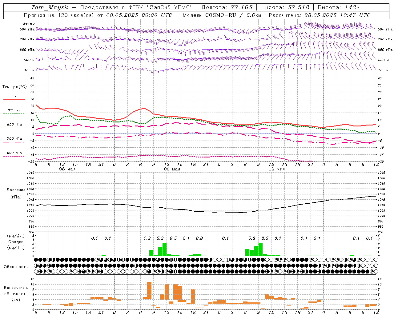Click the Конвективн. panel label
Viewport: 394px width, 315px height.
pos(16,288)
